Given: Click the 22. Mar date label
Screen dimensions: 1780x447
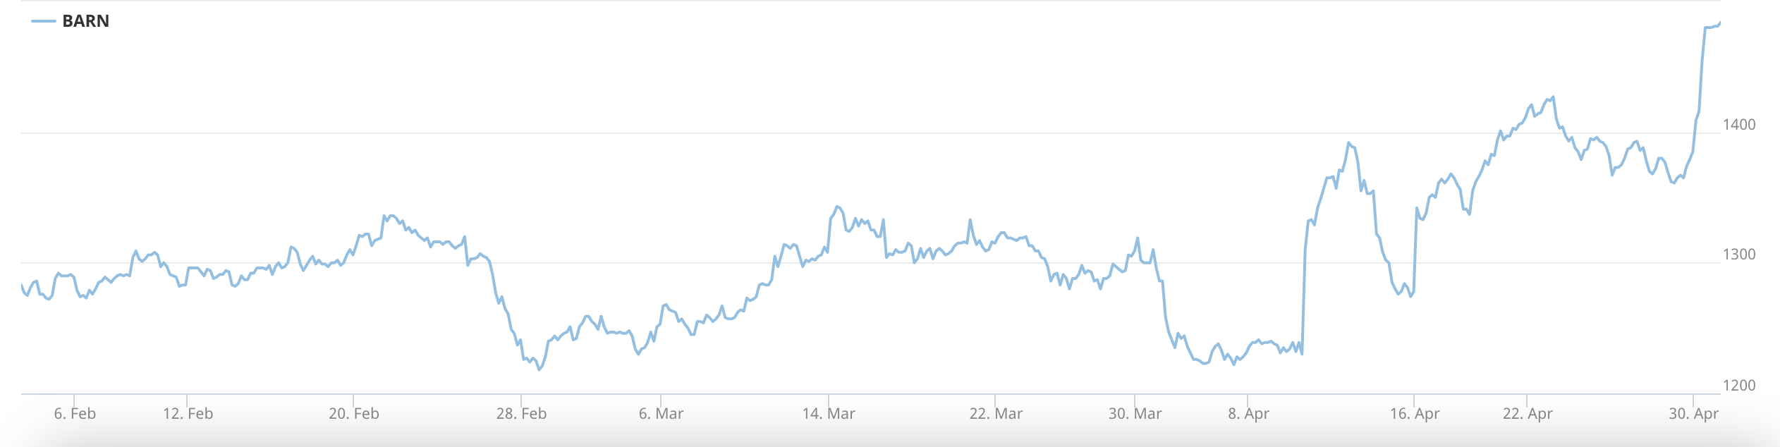Looking at the screenshot, I should (x=996, y=414).
